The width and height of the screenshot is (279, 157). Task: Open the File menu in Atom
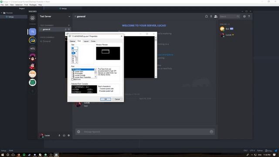2,5
